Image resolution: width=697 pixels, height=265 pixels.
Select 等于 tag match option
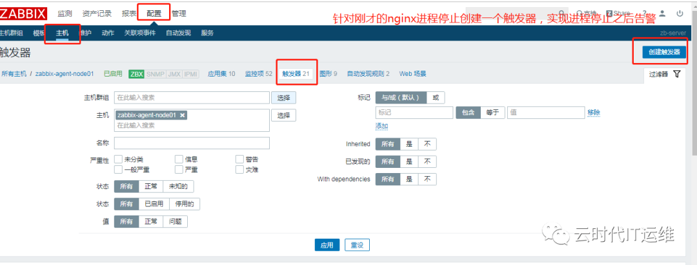[x=492, y=113]
